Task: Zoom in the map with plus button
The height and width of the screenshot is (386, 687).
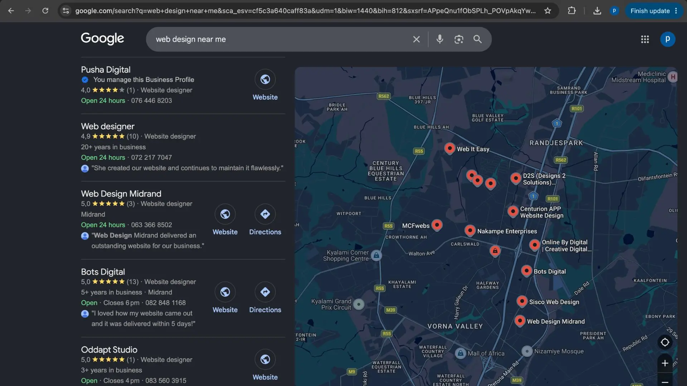Action: [x=665, y=363]
